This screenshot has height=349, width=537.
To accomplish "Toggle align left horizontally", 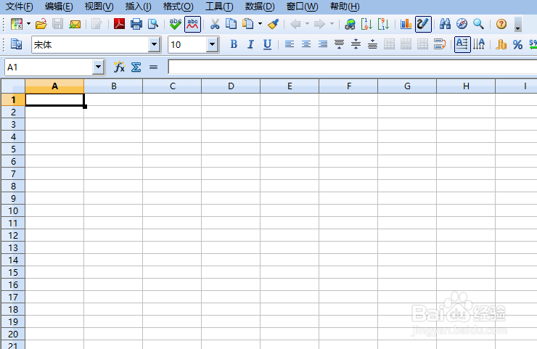I will pos(290,44).
